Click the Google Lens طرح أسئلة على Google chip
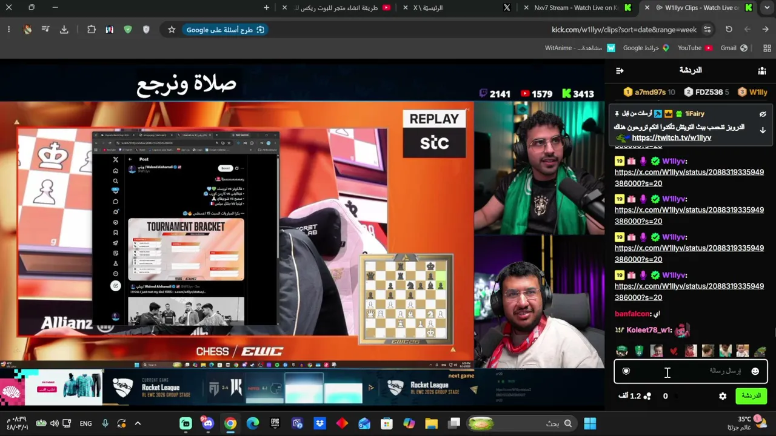The height and width of the screenshot is (436, 776). pyautogui.click(x=225, y=30)
